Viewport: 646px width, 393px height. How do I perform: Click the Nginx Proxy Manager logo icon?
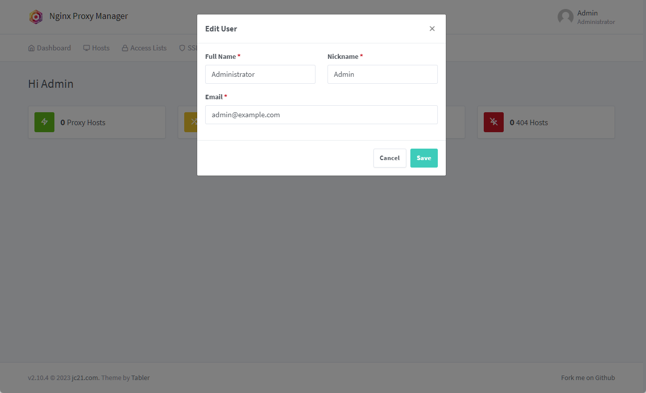tap(36, 17)
